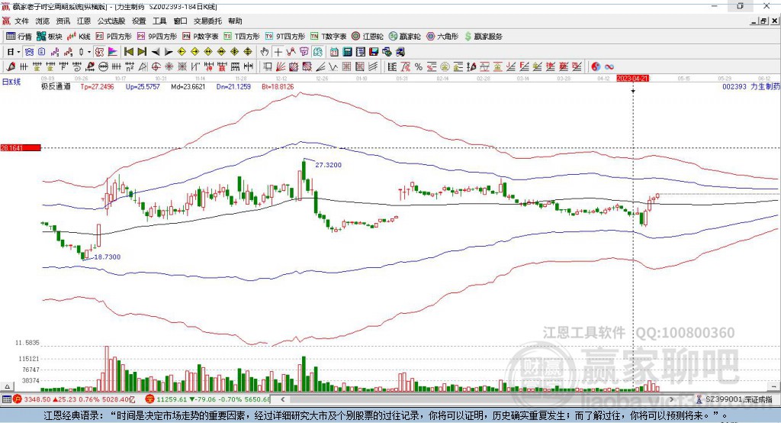
Task: Open the P数字表 tool
Action: (x=201, y=37)
